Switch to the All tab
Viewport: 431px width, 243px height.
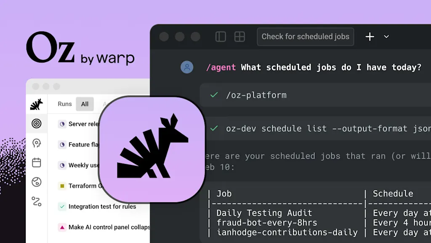tap(85, 104)
